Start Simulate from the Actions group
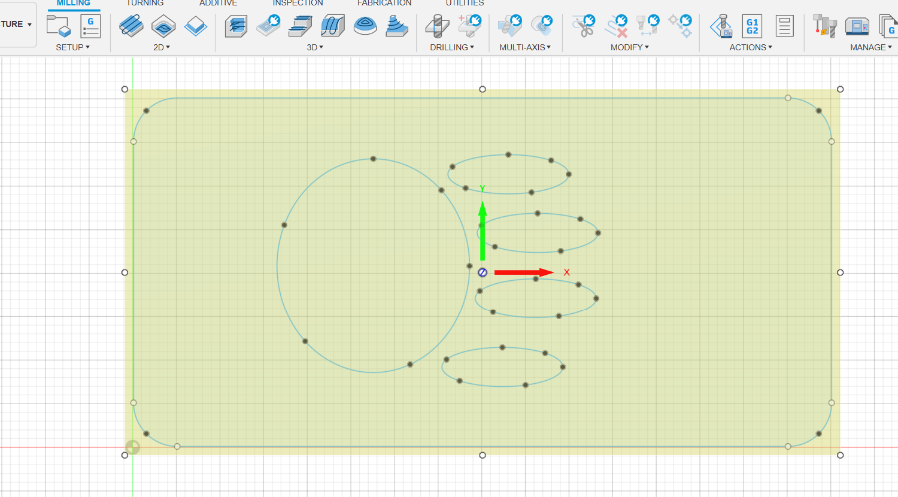Screen dimensions: 898x497 [x=721, y=26]
